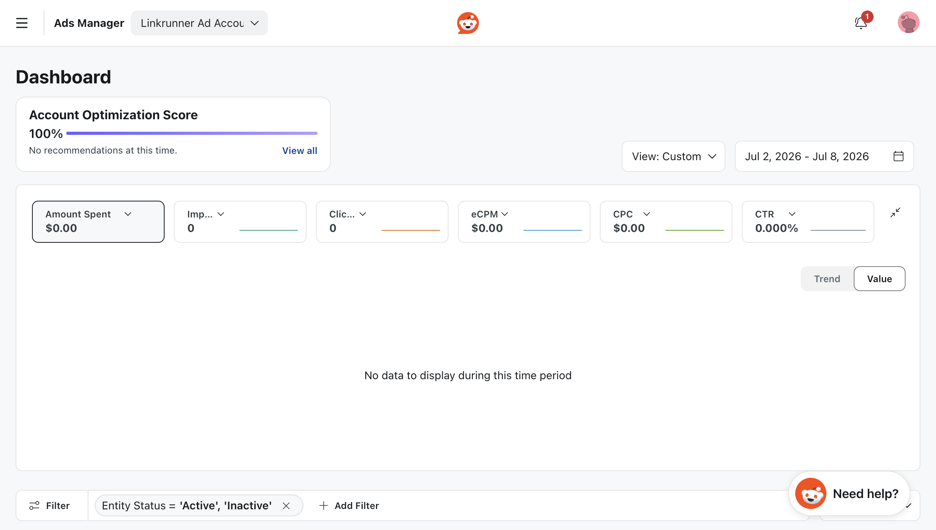Click the Ads Manager title
The height and width of the screenshot is (530, 936).
pos(89,23)
